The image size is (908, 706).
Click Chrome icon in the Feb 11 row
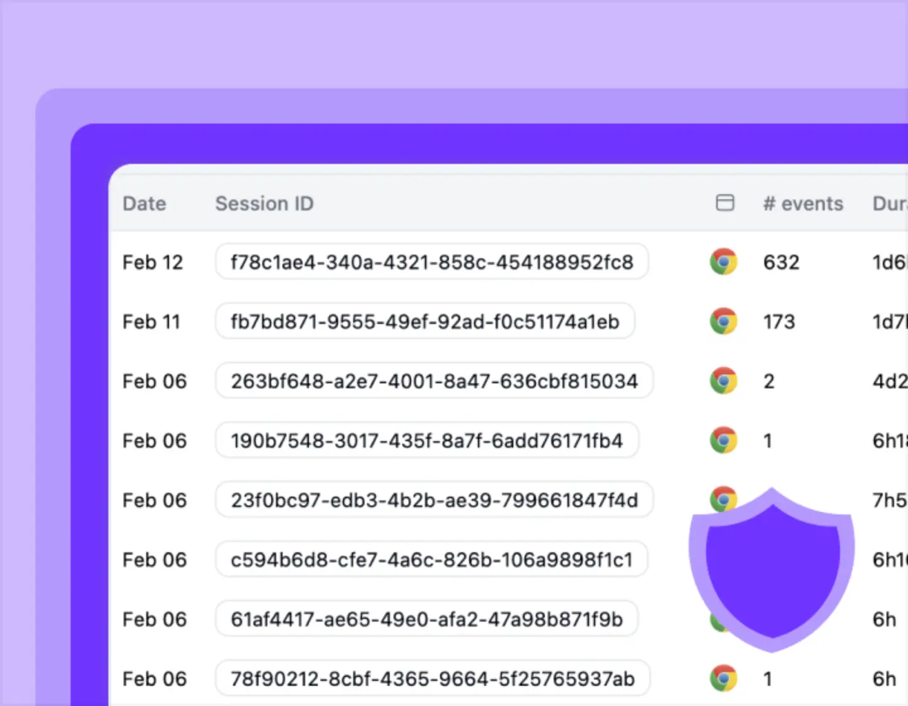point(723,321)
